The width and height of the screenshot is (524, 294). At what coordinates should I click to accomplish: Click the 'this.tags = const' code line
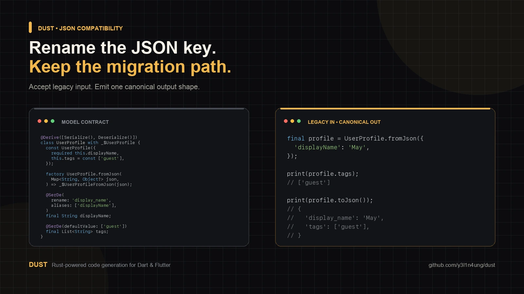[87, 158]
